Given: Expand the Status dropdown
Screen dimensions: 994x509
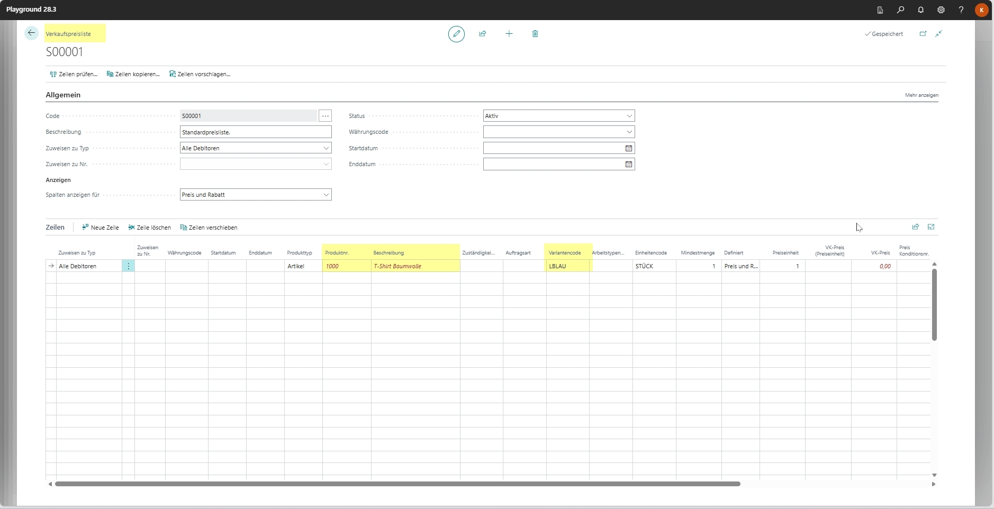Looking at the screenshot, I should (x=629, y=116).
